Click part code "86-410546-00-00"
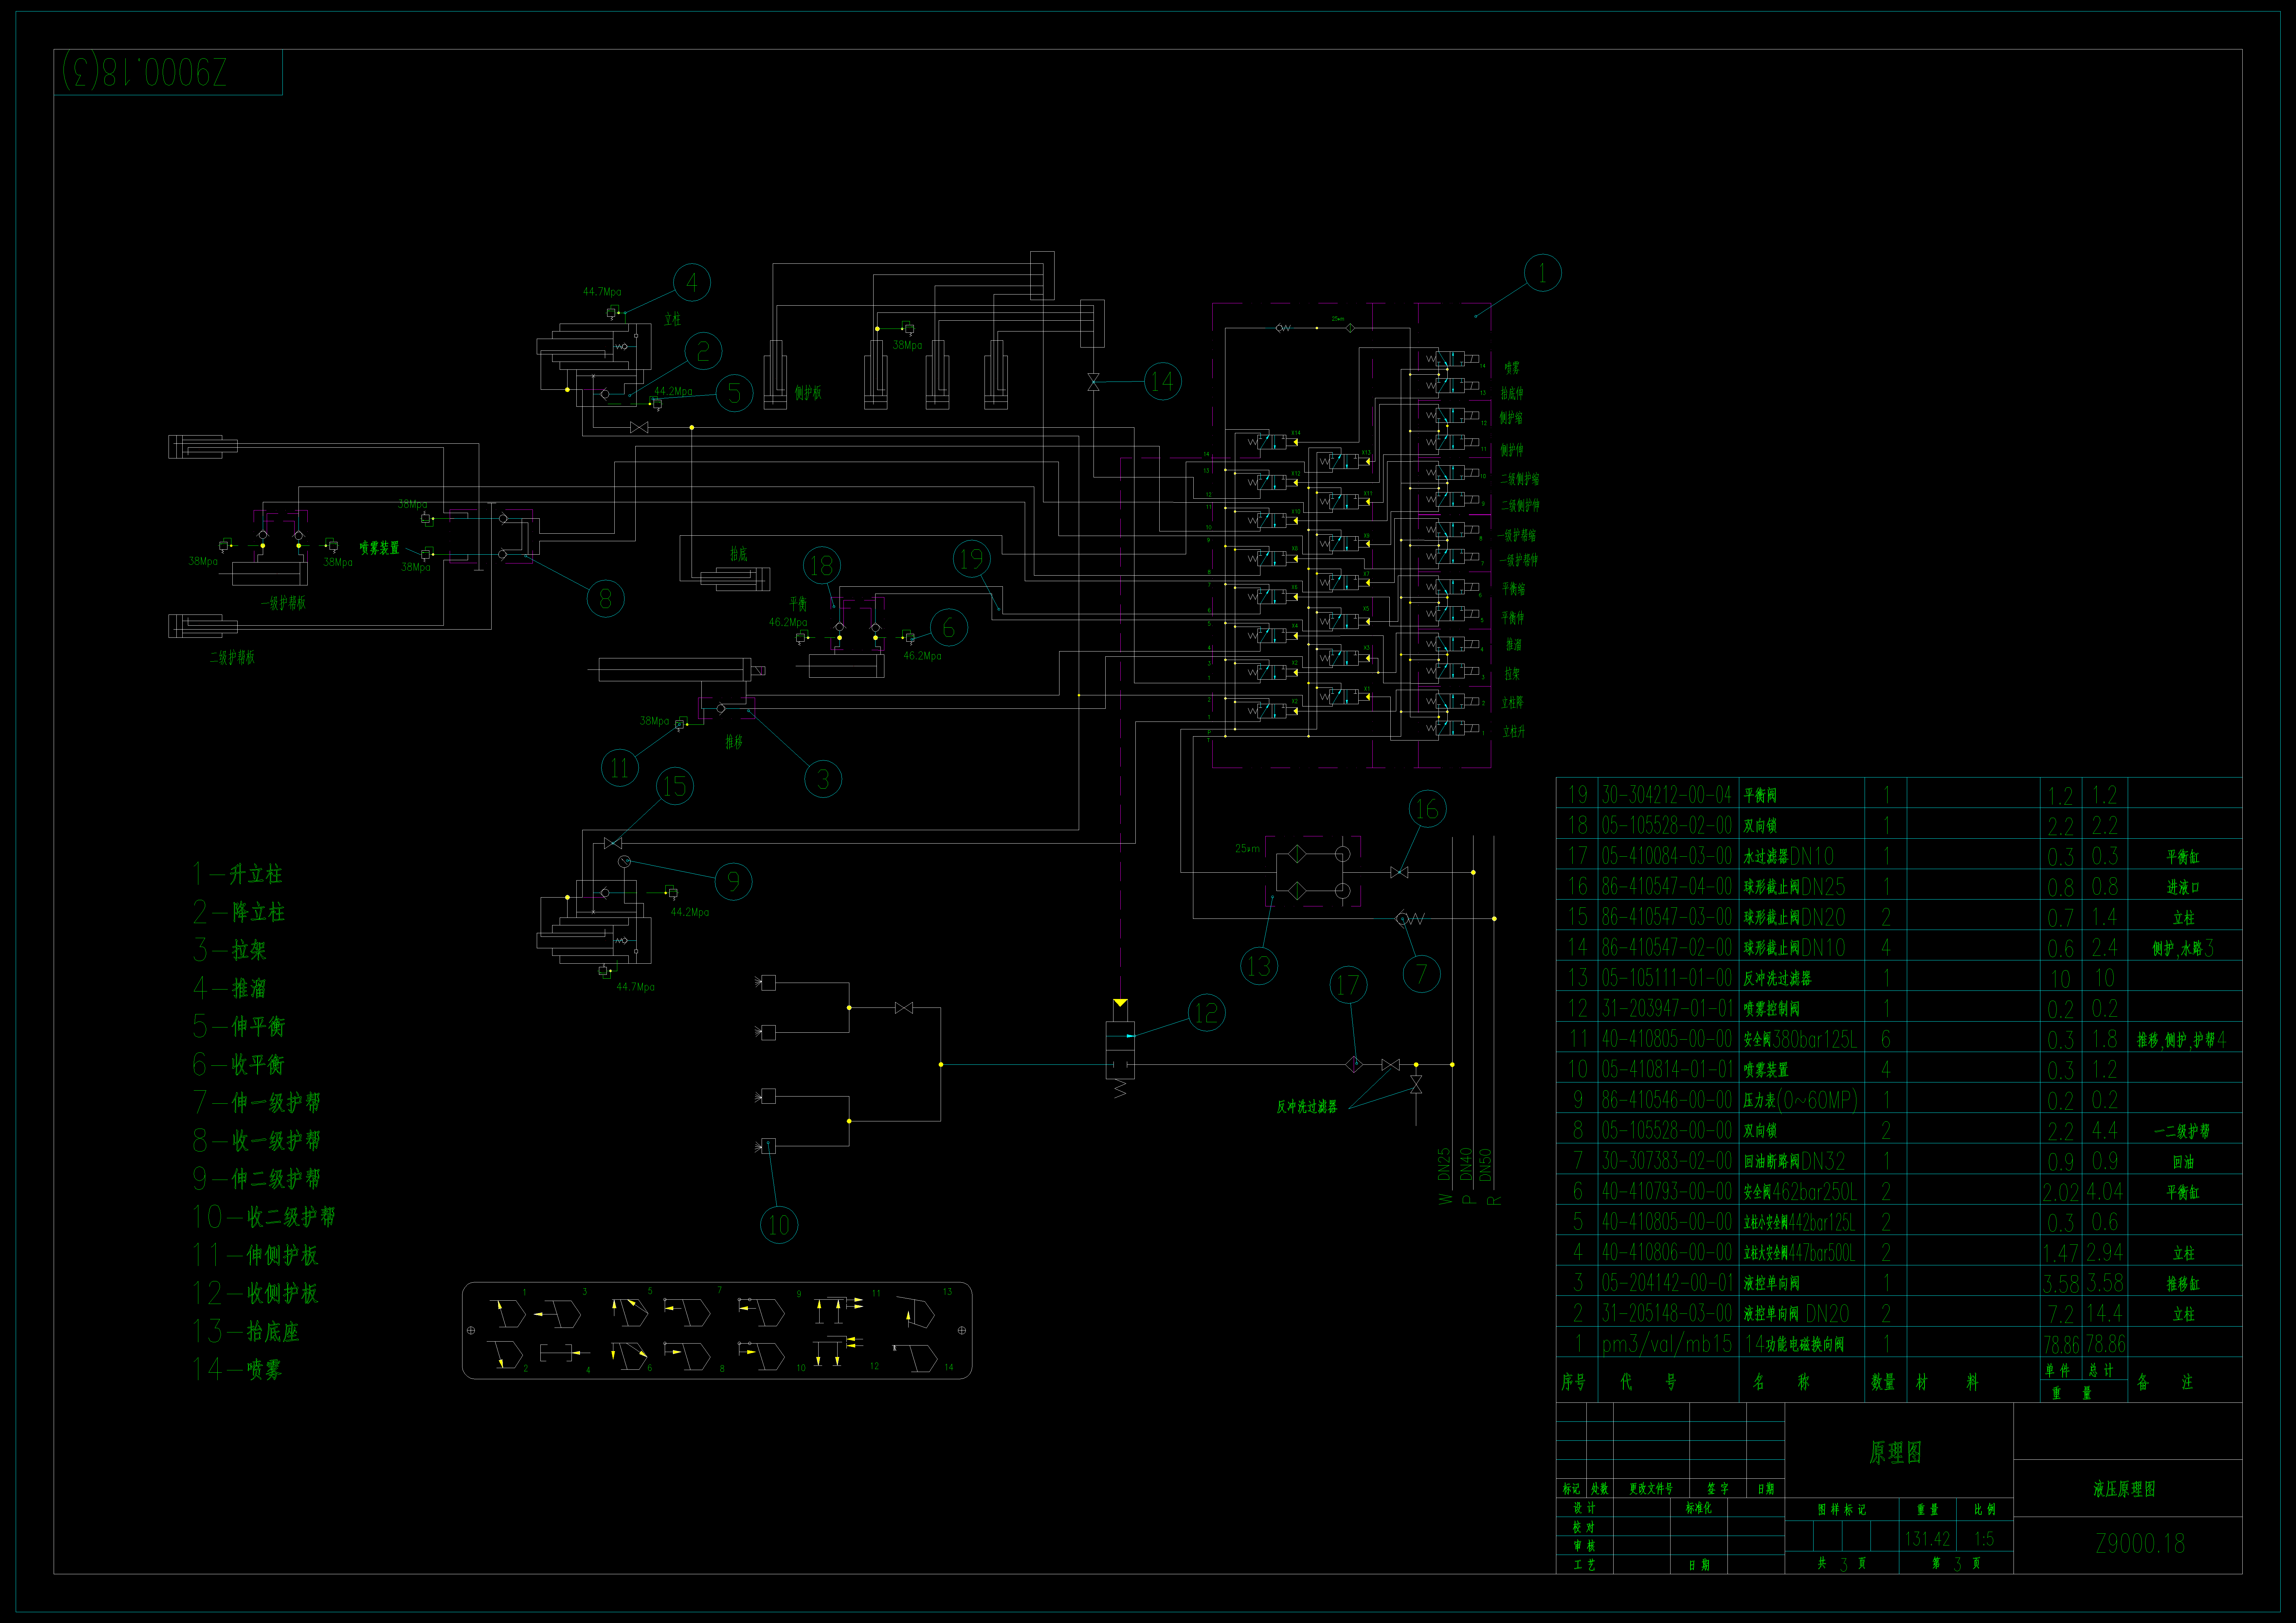The height and width of the screenshot is (1623, 2296). point(1667,1100)
